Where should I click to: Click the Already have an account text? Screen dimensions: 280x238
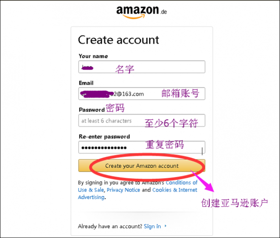110,226
